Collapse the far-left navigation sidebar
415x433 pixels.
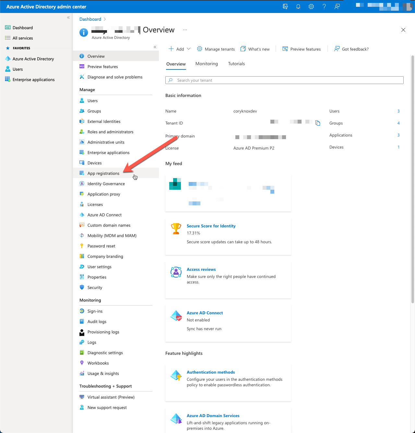[x=68, y=18]
